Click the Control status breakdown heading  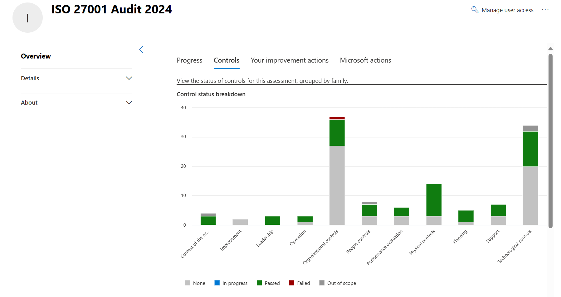coord(211,94)
